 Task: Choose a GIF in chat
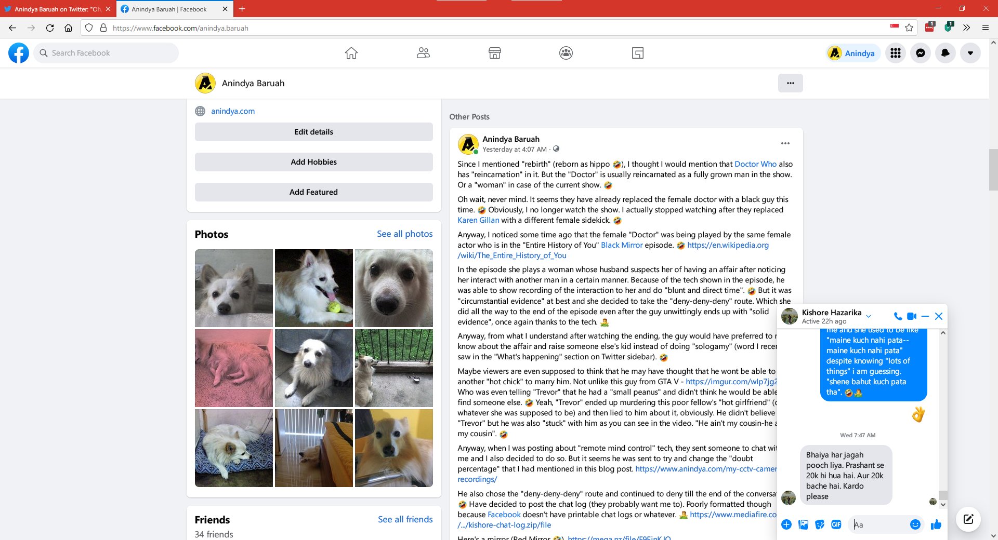836,524
